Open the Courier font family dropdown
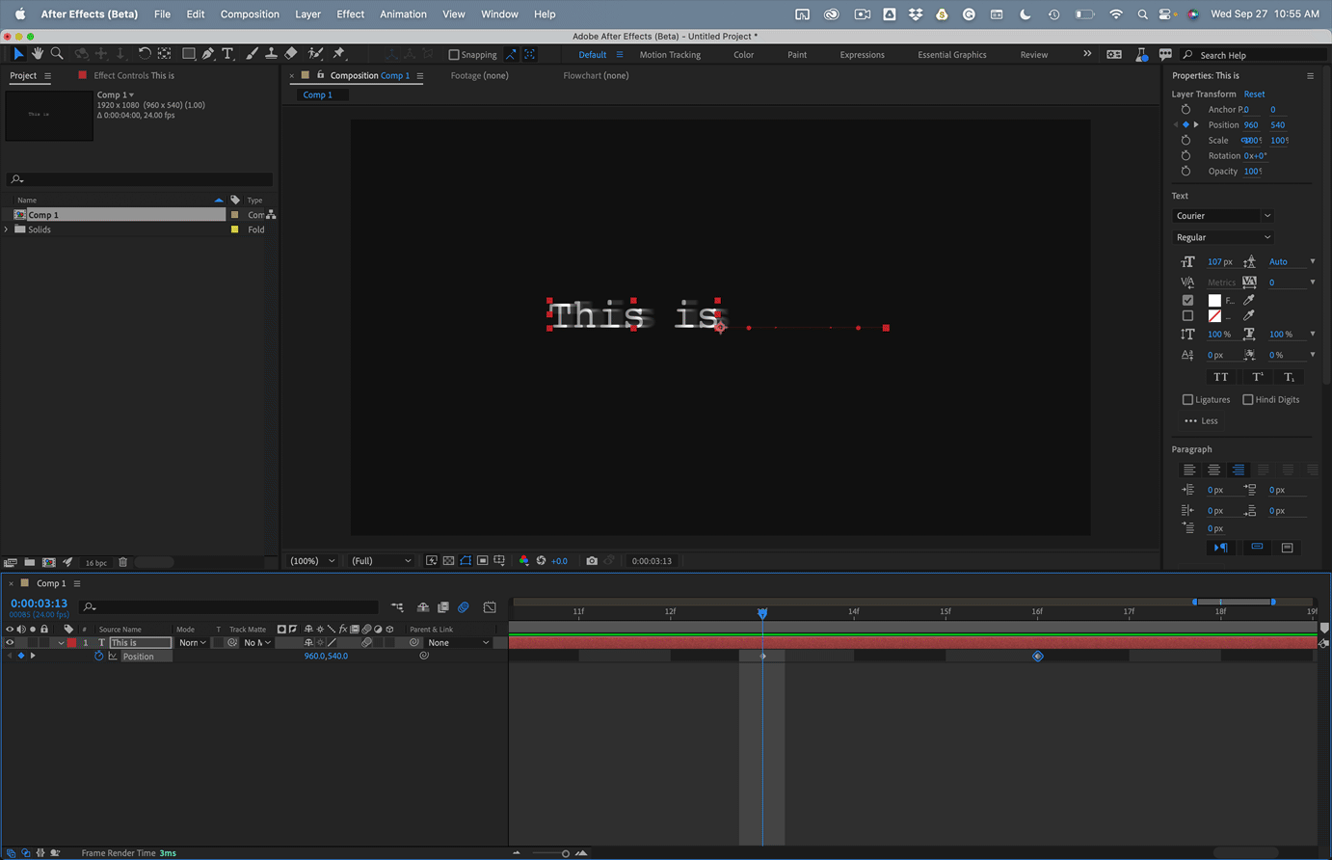This screenshot has height=860, width=1332. pos(1222,216)
